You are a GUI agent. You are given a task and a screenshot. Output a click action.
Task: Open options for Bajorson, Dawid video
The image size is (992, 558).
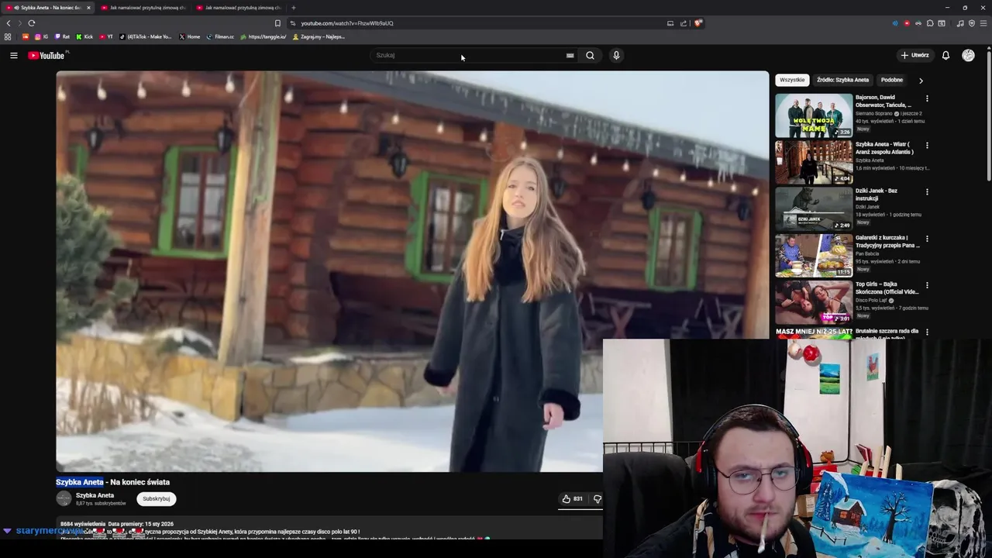click(927, 98)
